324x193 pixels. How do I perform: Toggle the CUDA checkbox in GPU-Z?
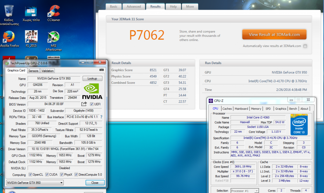coord(47,174)
